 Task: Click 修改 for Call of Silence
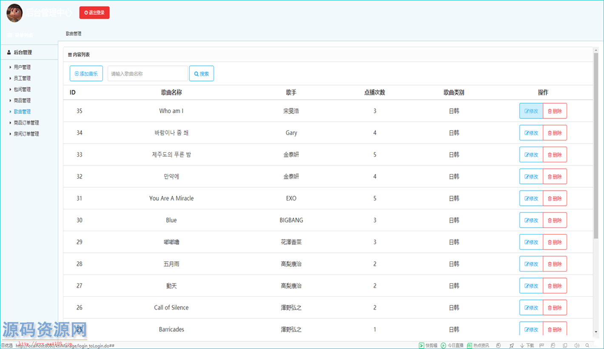pyautogui.click(x=531, y=308)
